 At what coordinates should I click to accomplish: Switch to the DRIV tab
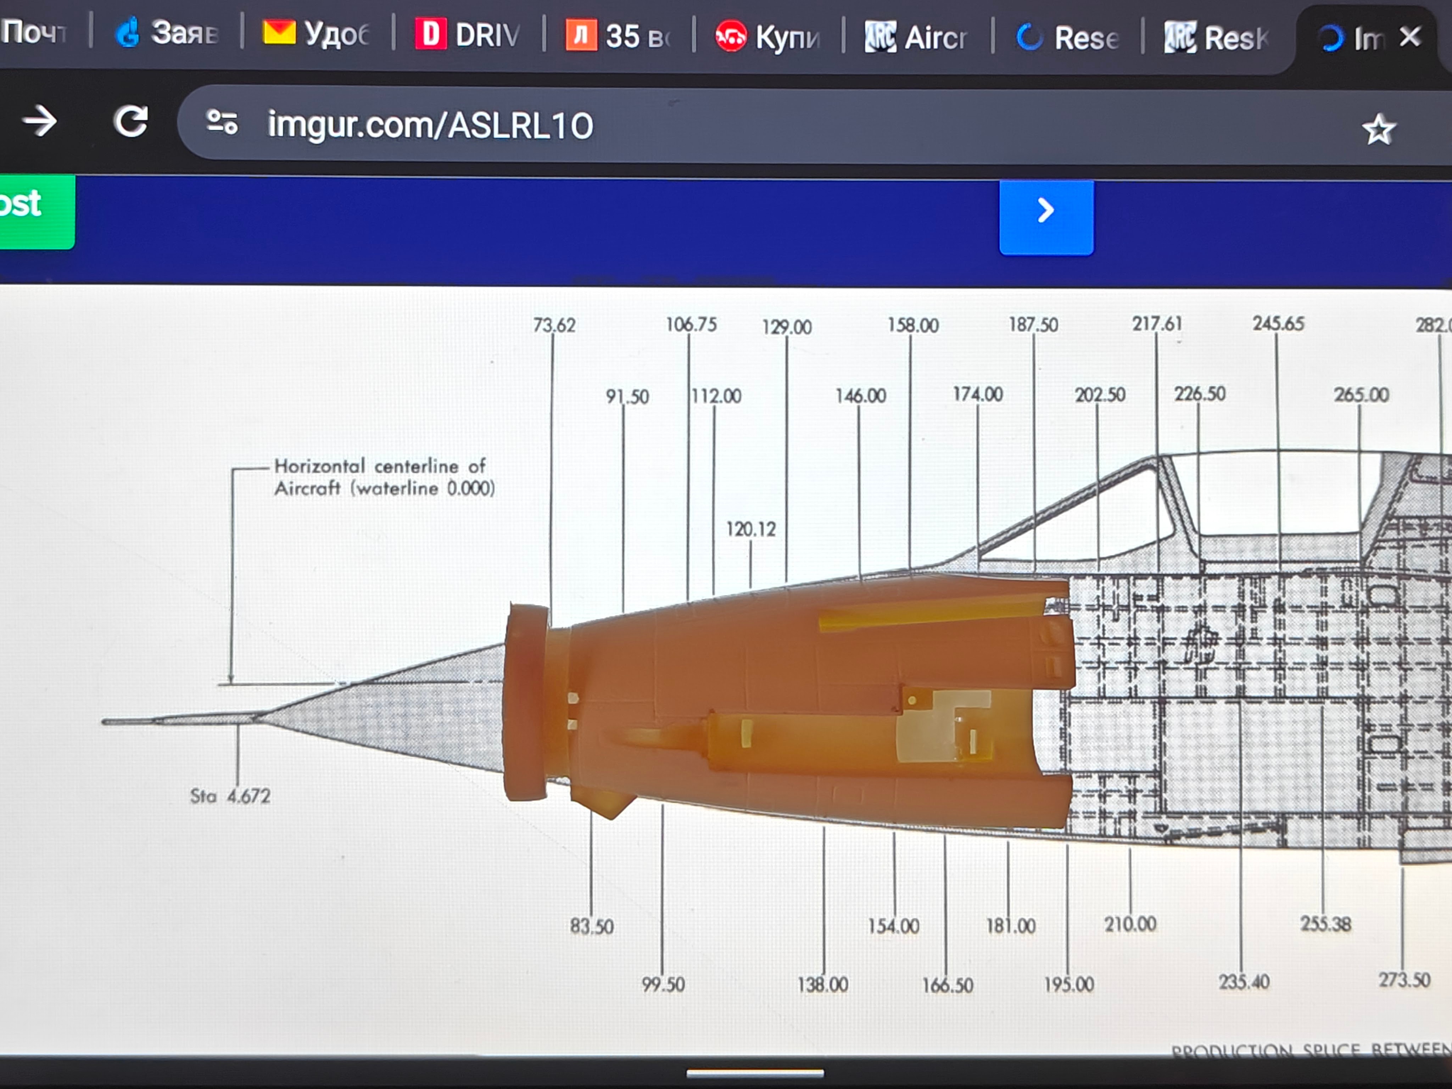coord(467,34)
